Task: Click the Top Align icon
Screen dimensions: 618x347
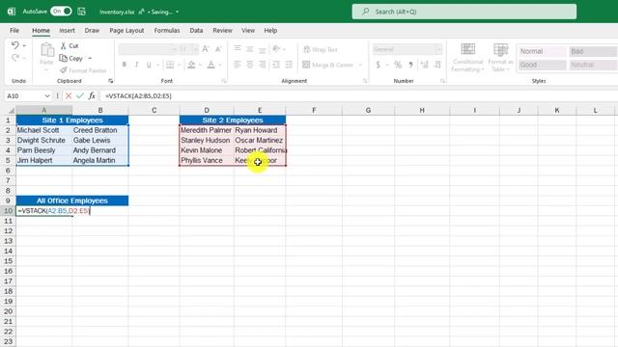Action: tap(238, 49)
